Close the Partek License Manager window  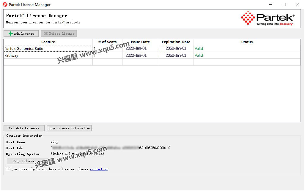tap(298, 4)
